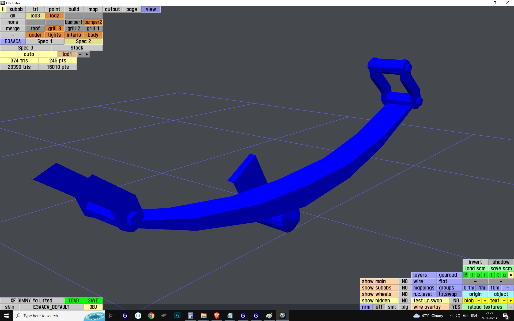
Task: Click the reload textures button
Action: [485, 307]
